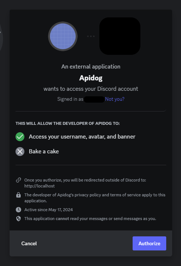Screen dimensions: 181x266
Task: Click the blacked-out user avatar square
Action: point(120,36)
